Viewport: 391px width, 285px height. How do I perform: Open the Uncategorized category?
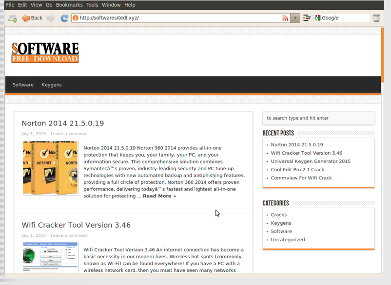288,240
